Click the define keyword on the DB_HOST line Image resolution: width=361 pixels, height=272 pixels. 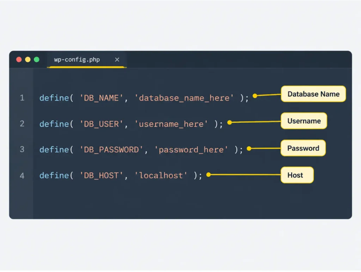point(54,176)
